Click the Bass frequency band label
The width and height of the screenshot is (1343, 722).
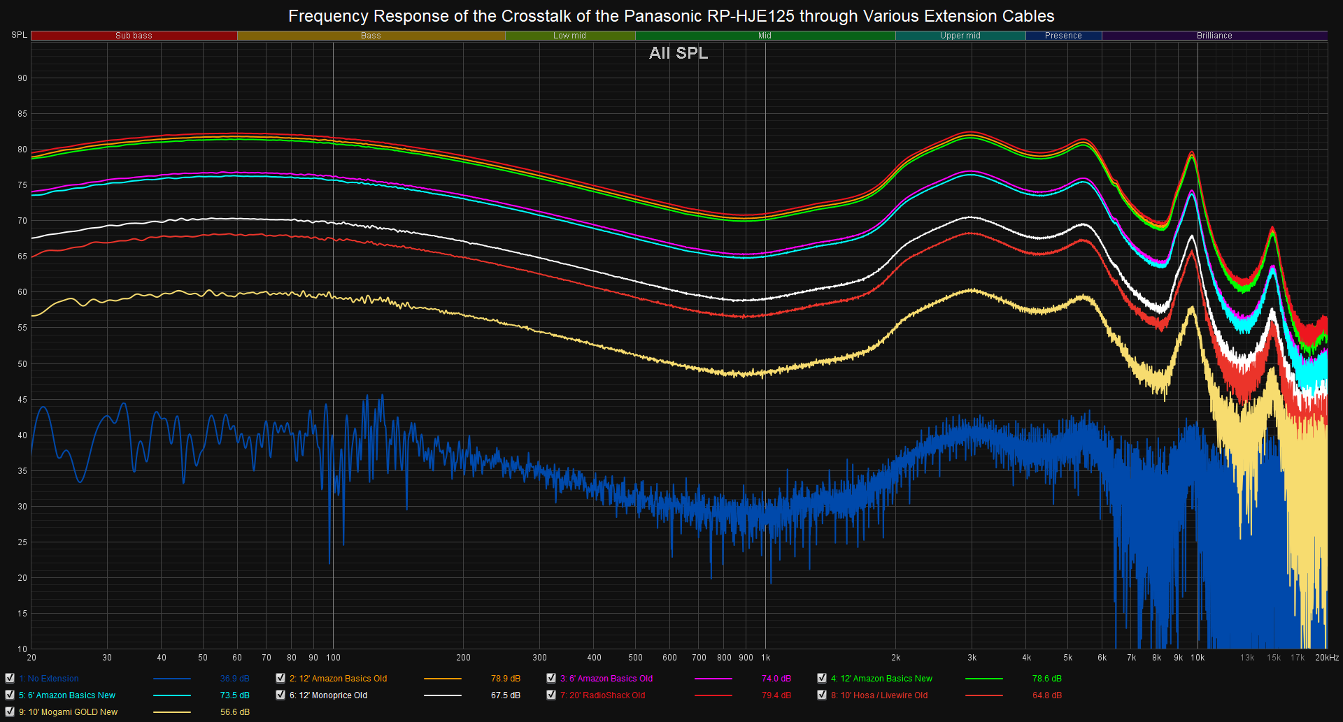point(371,36)
